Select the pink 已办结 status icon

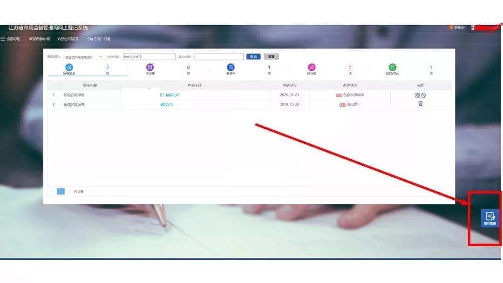point(312,67)
